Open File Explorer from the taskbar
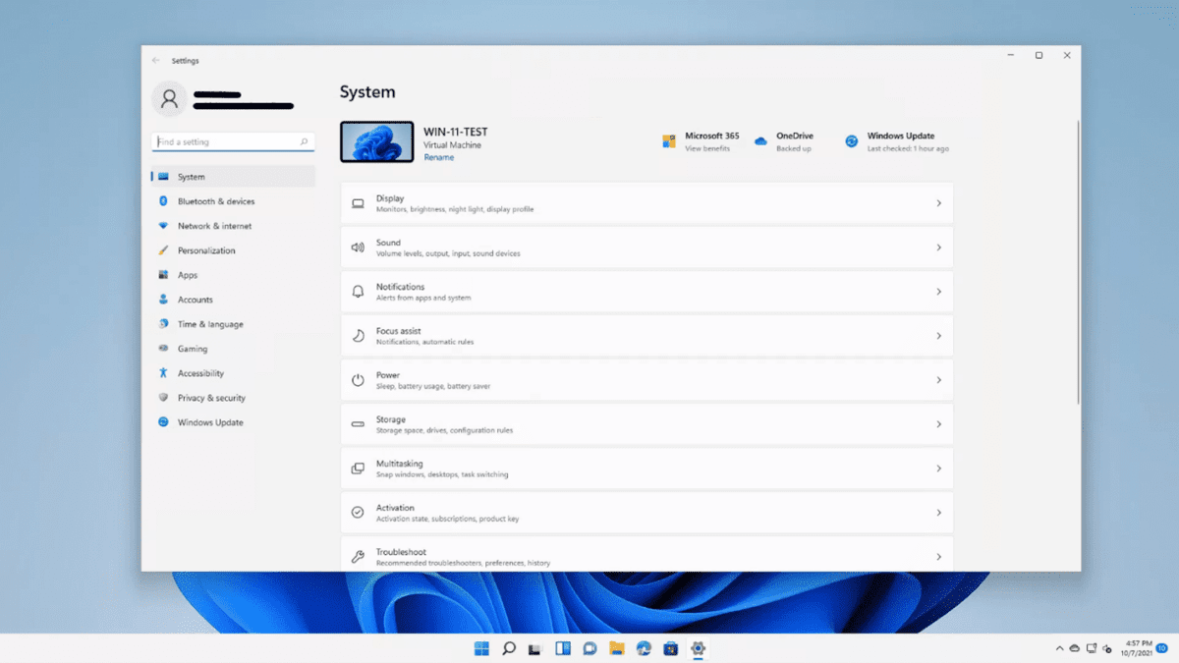The image size is (1179, 663). click(616, 649)
